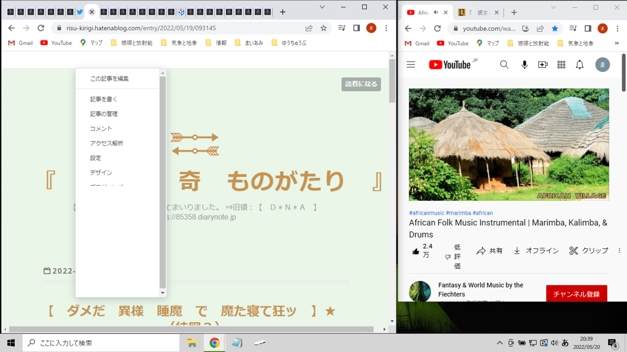Open the YouTube create video icon
This screenshot has height=352, width=627.
543,65
